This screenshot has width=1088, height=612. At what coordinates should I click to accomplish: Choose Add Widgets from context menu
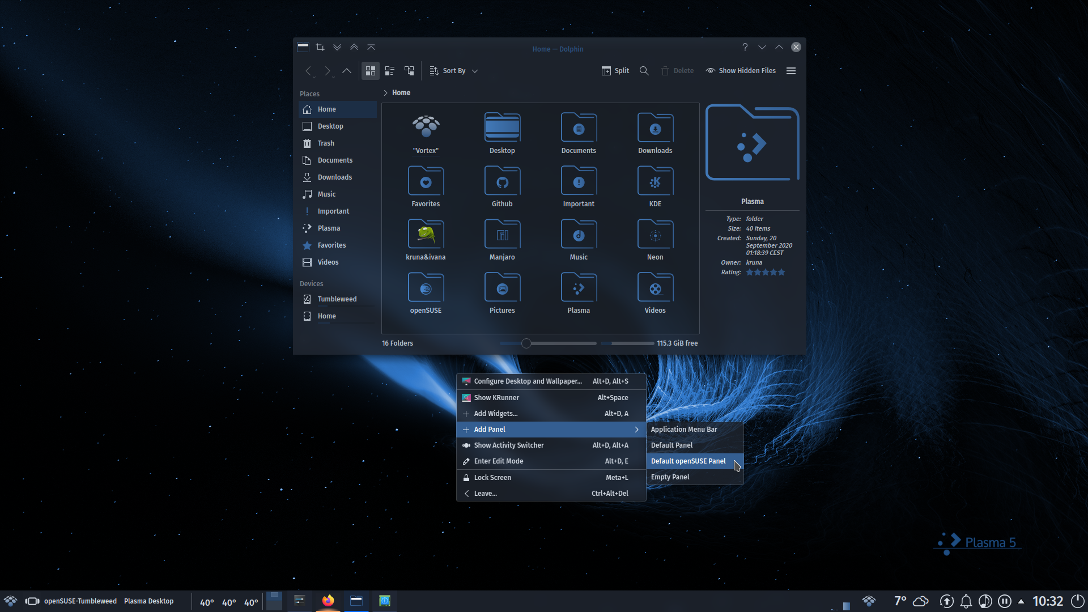551,414
